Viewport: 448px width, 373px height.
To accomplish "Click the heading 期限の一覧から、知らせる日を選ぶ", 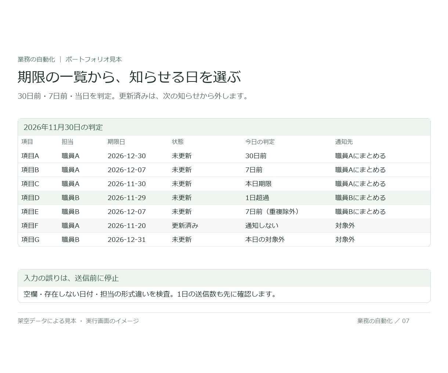I will (x=129, y=77).
